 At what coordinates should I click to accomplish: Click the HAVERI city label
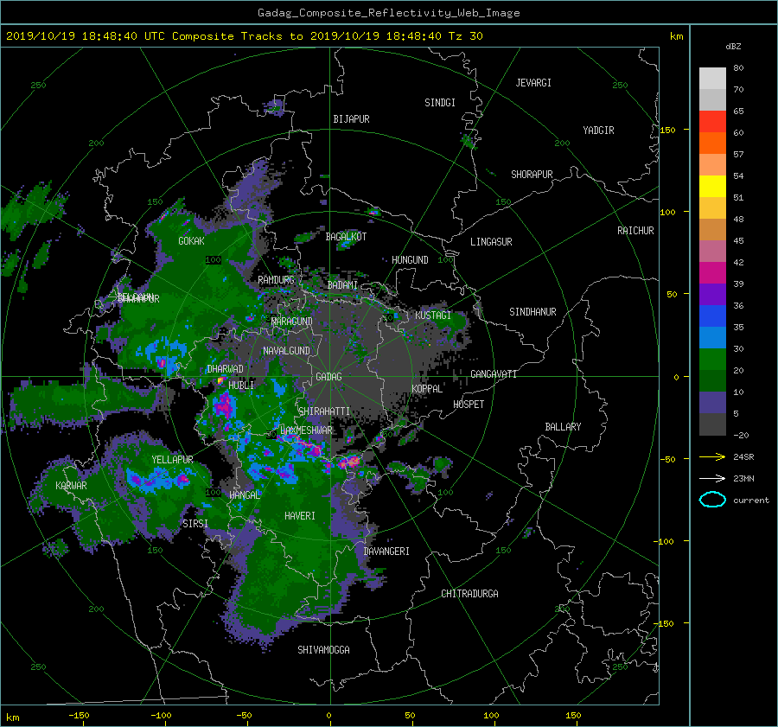coord(300,516)
